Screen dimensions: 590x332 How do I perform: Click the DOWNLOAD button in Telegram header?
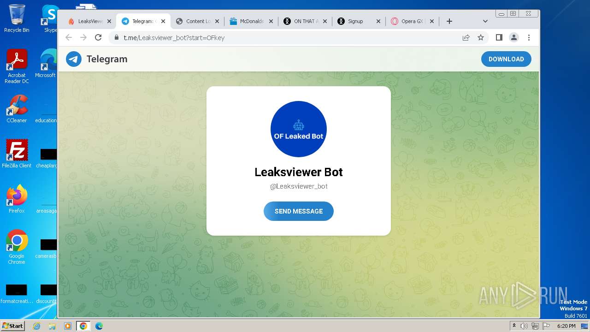click(x=506, y=59)
